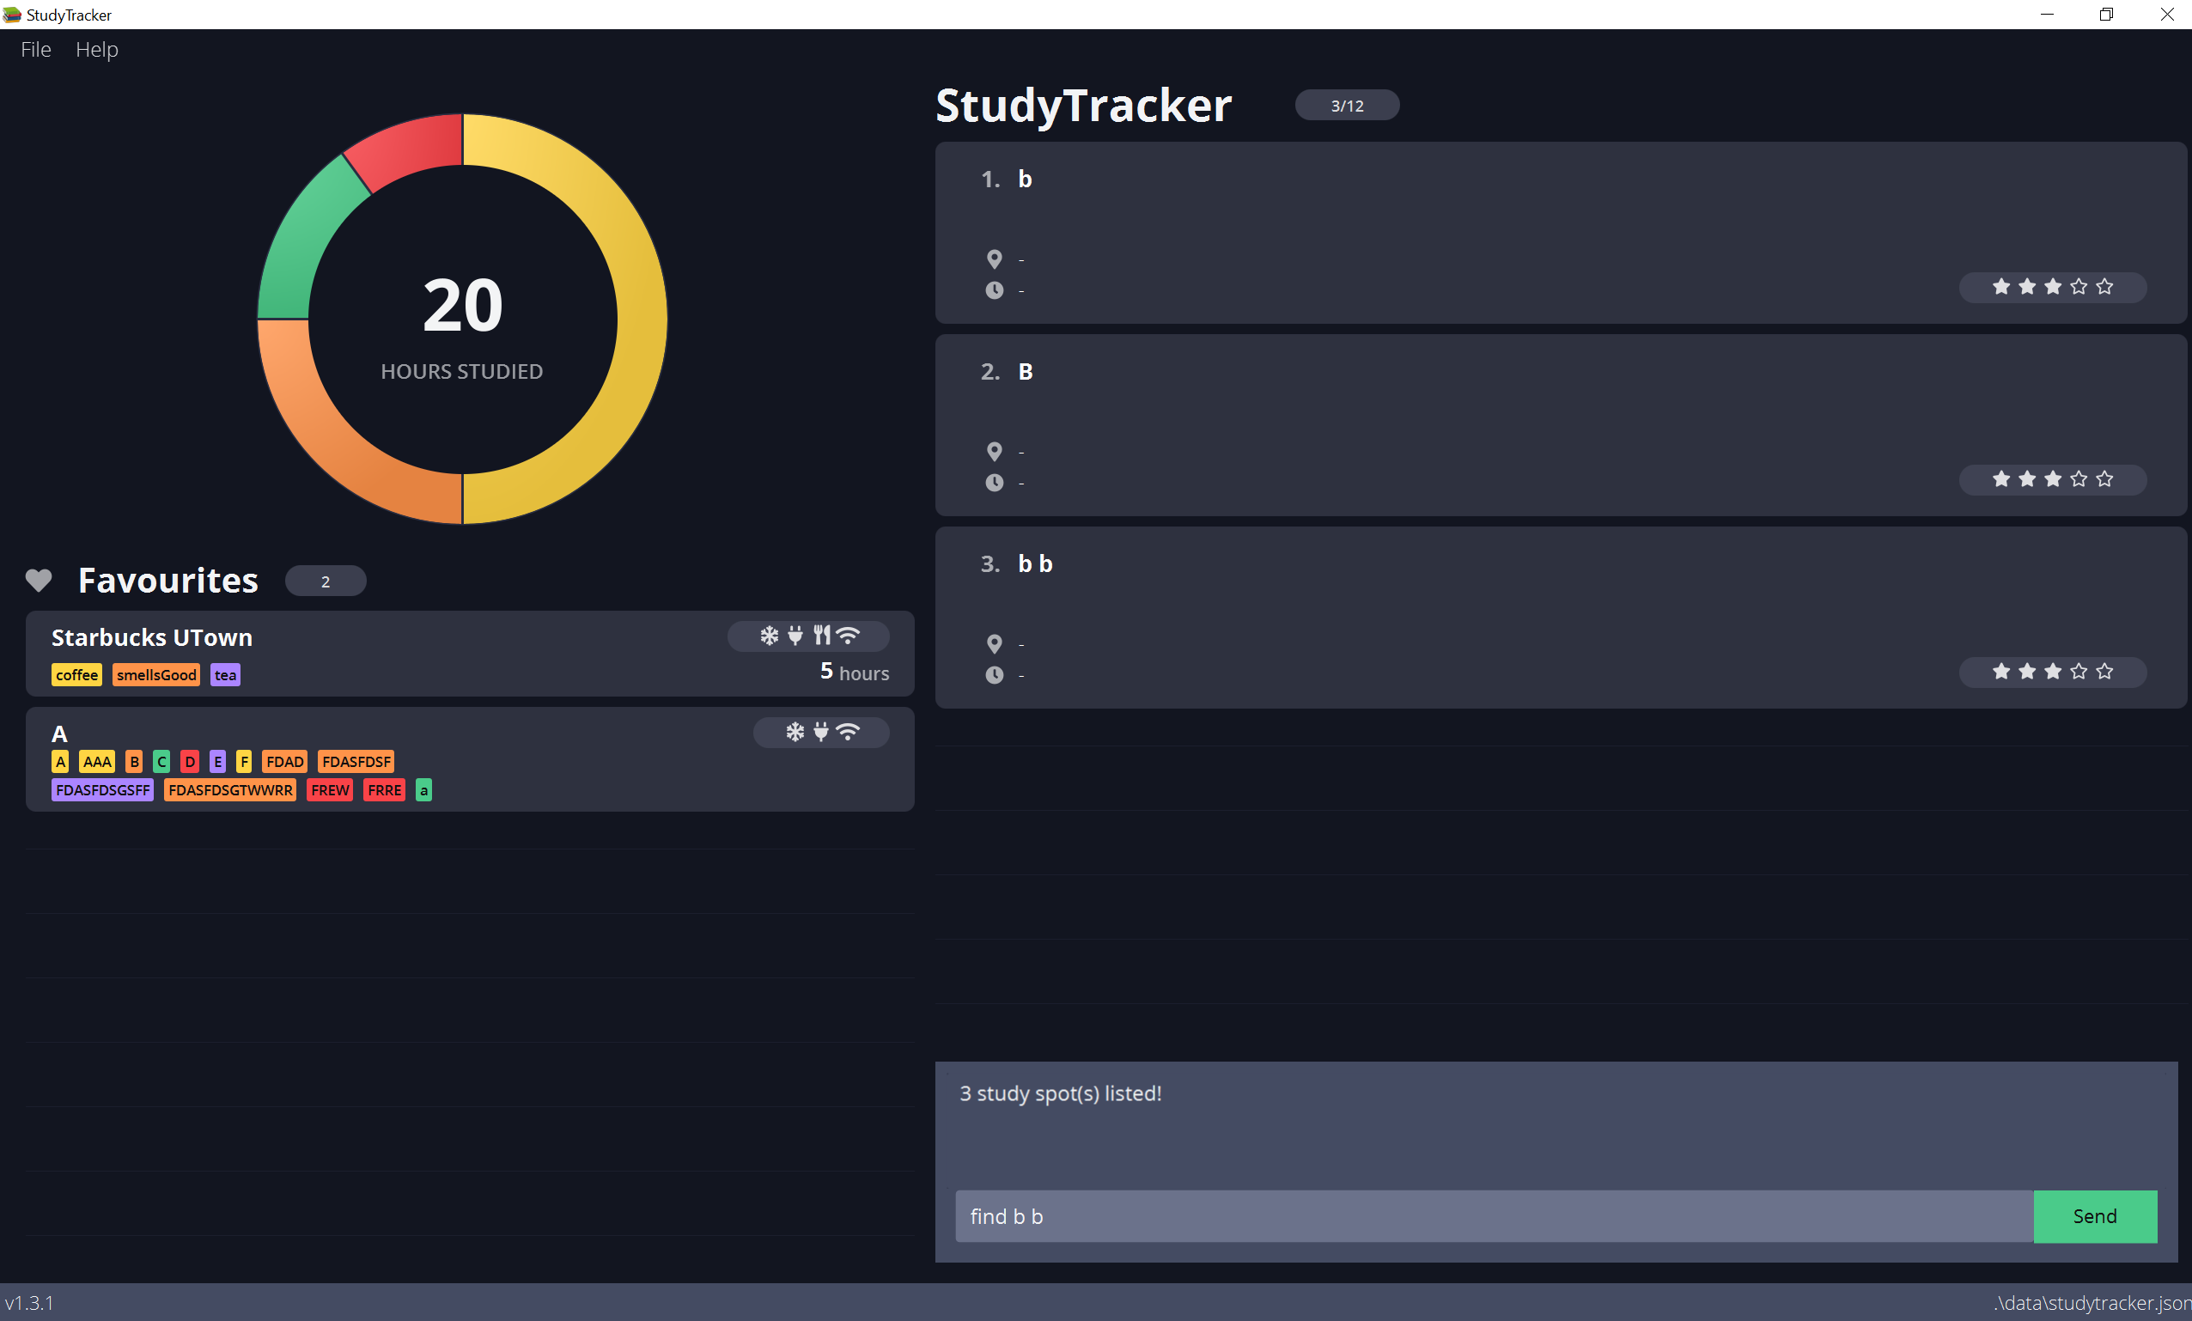Viewport: 2192px width, 1321px height.
Task: Click the heart icon beside Favourites
Action: [x=39, y=581]
